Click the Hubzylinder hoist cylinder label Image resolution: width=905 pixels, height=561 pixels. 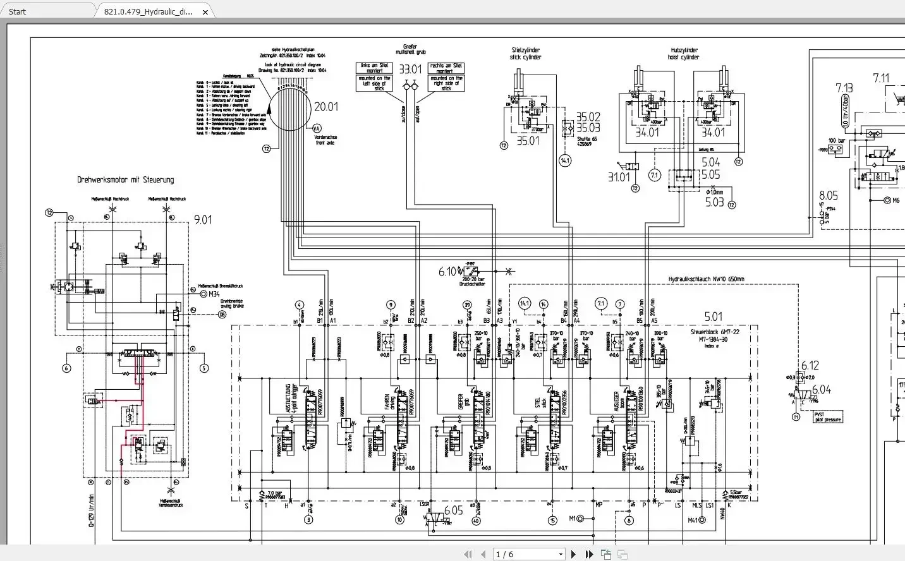pyautogui.click(x=684, y=52)
